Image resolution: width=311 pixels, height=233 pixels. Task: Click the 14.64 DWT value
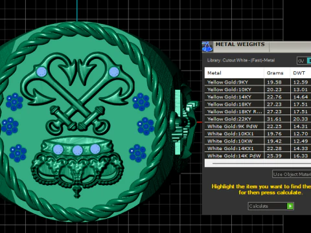coord(301,97)
